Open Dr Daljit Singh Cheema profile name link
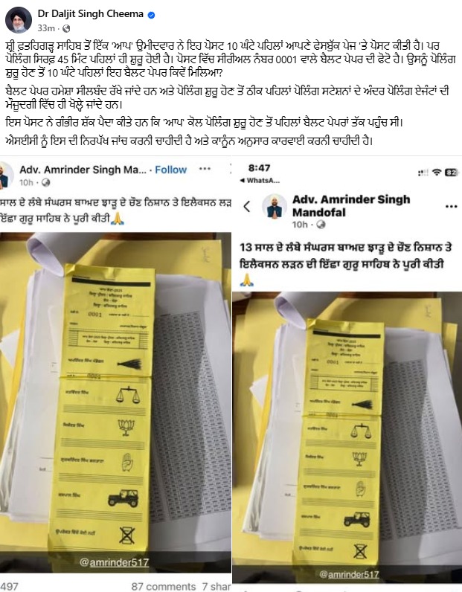 click(x=91, y=14)
